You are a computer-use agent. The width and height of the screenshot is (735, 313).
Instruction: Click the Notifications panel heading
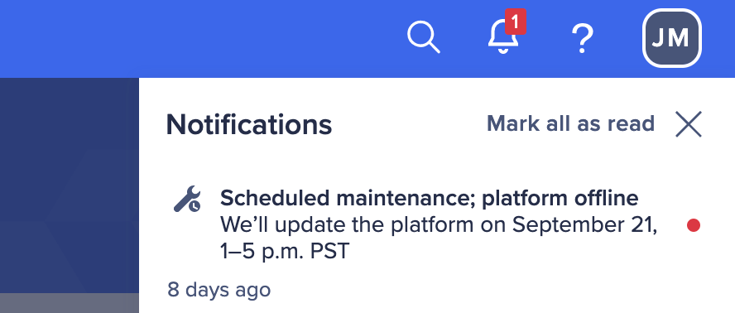(249, 125)
